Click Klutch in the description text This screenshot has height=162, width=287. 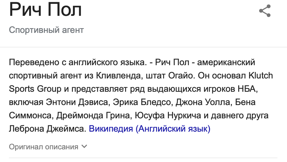pos(261,76)
